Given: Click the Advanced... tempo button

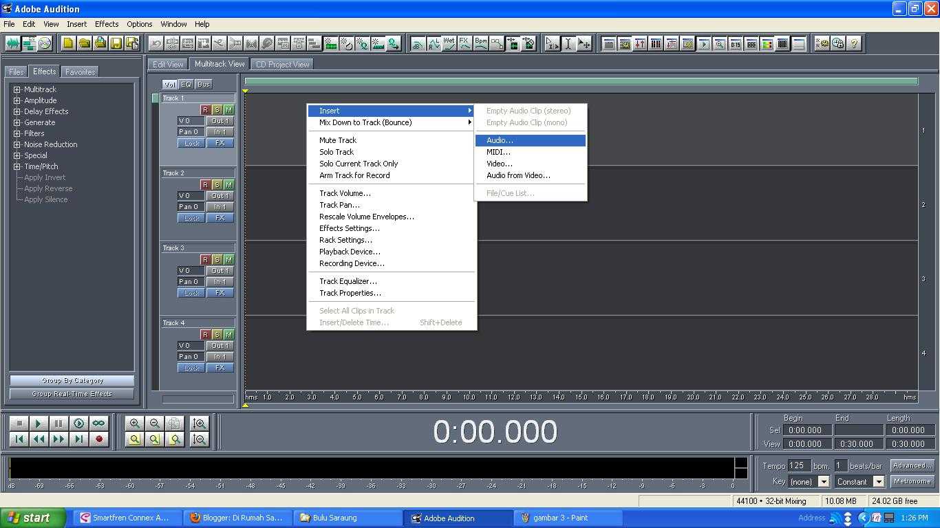Looking at the screenshot, I should click(912, 465).
